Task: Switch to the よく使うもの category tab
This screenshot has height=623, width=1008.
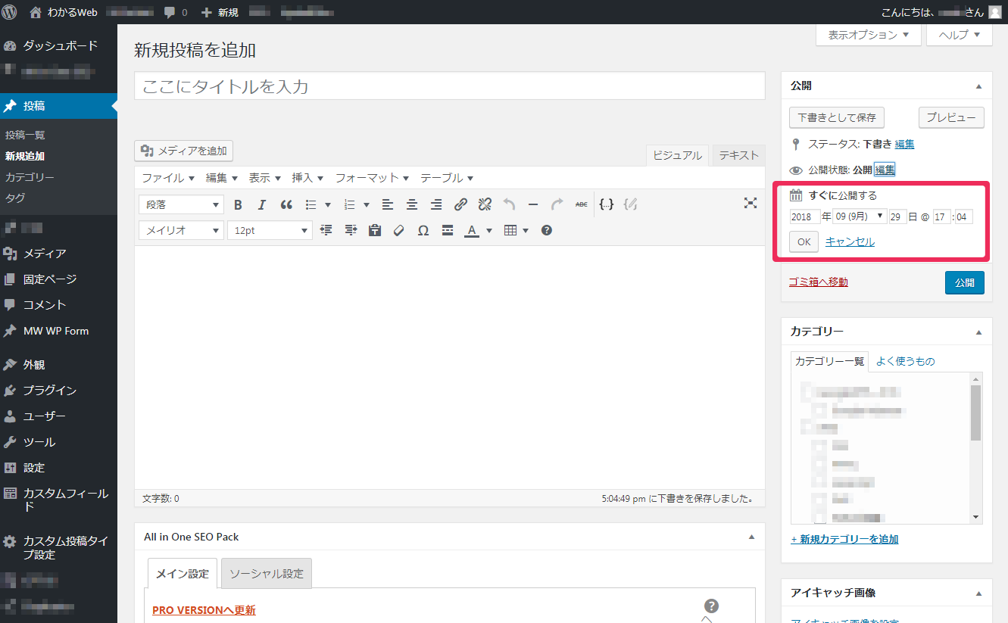Action: pos(905,361)
